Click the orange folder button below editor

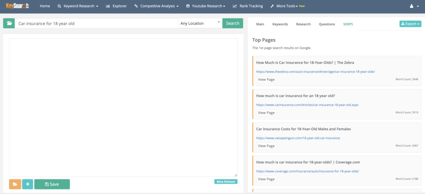tap(15, 184)
